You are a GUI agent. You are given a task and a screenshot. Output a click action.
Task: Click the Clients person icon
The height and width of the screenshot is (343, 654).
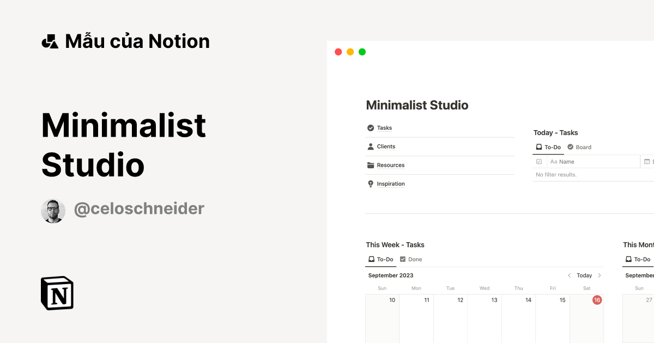point(370,146)
